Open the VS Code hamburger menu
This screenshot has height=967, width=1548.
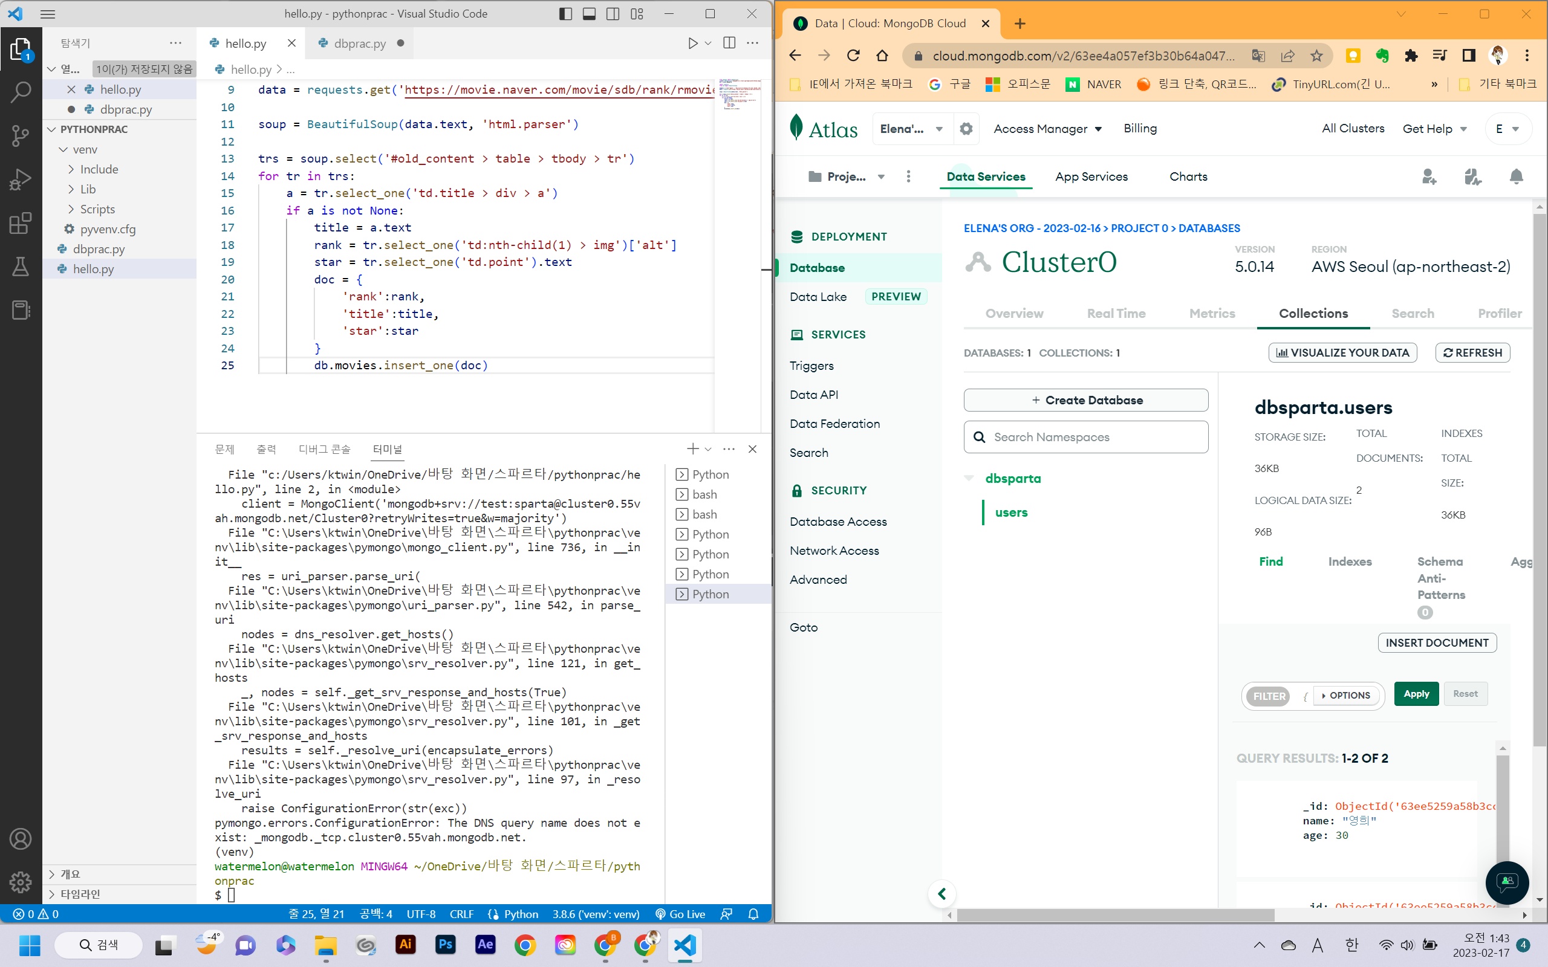(x=48, y=13)
